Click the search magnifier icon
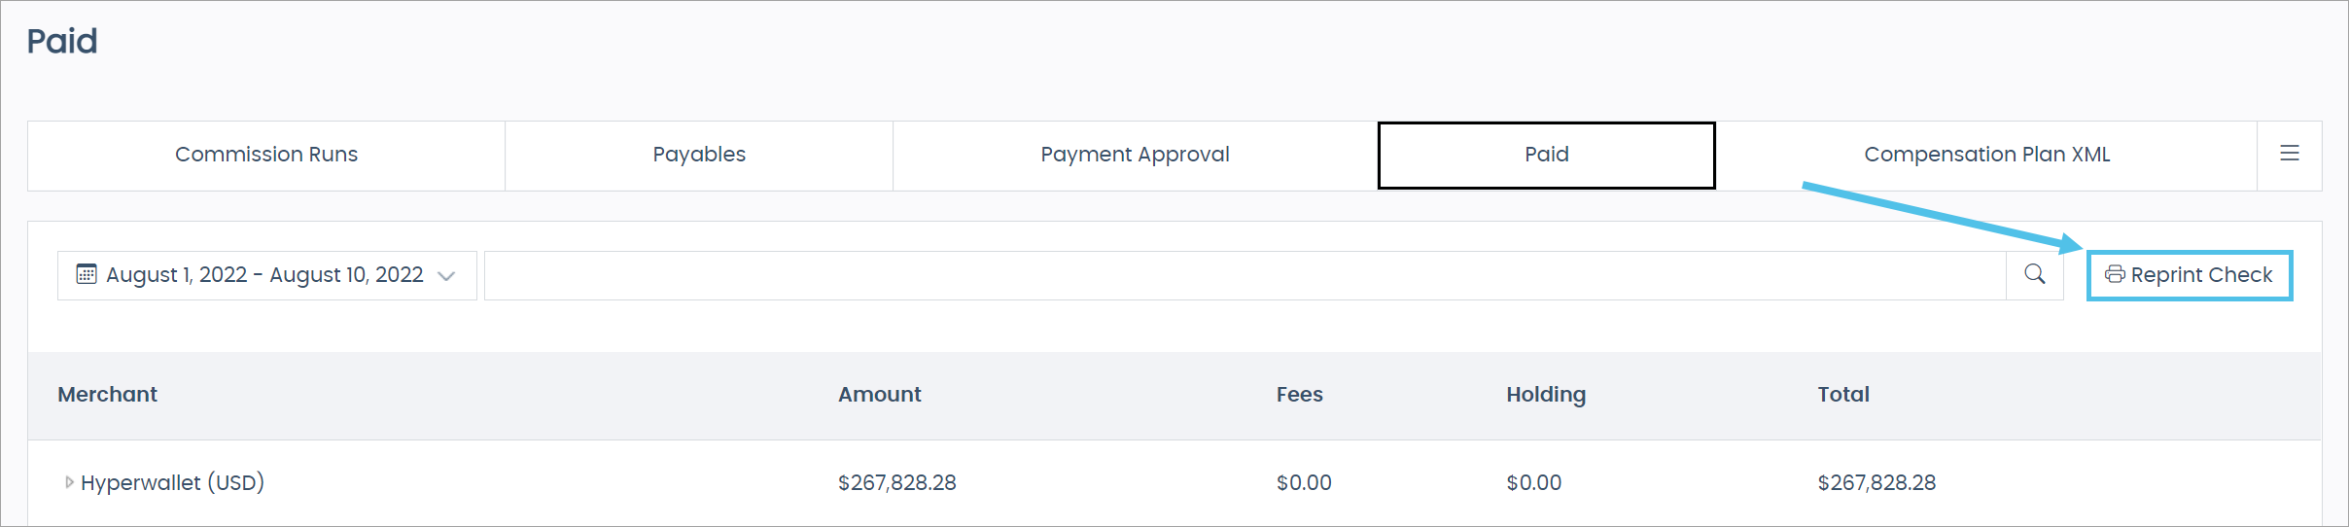Screen dimensions: 2349x527 click(x=2034, y=275)
